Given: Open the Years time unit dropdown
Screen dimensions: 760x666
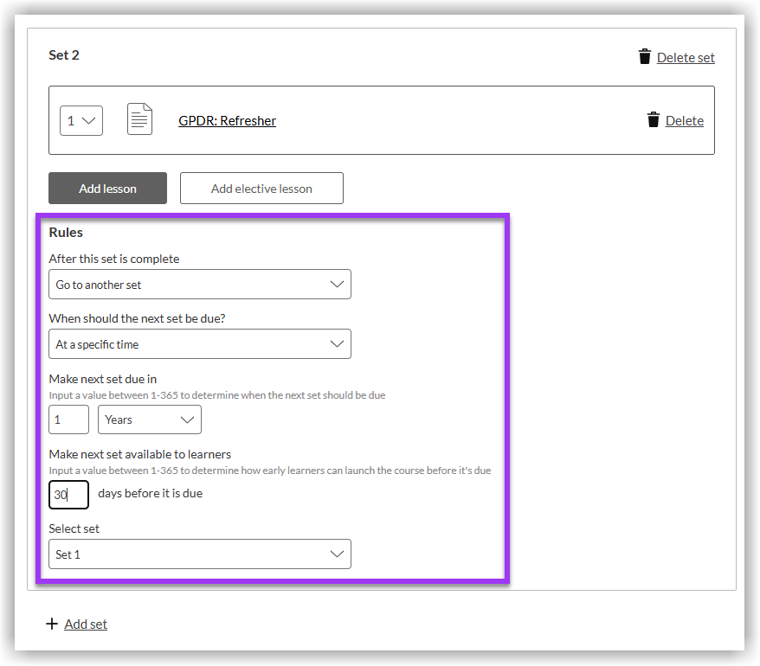Looking at the screenshot, I should [149, 419].
